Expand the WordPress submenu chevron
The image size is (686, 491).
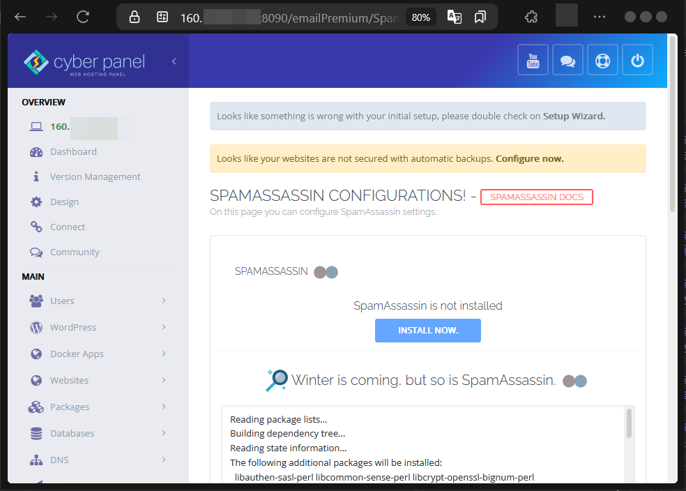coord(164,327)
